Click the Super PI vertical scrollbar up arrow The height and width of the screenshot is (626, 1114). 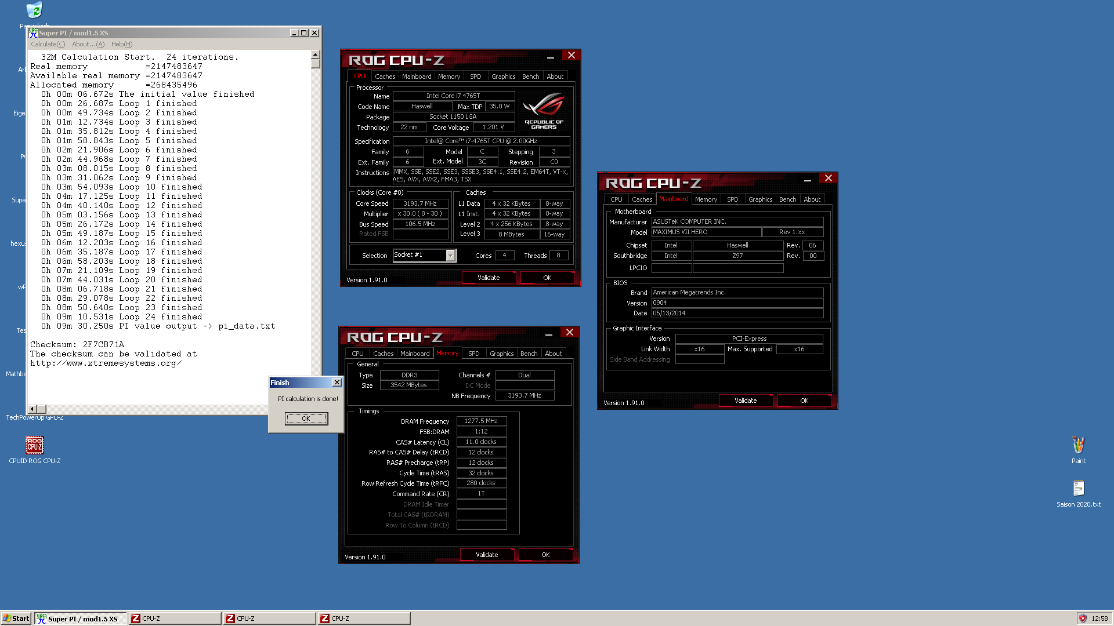(316, 54)
